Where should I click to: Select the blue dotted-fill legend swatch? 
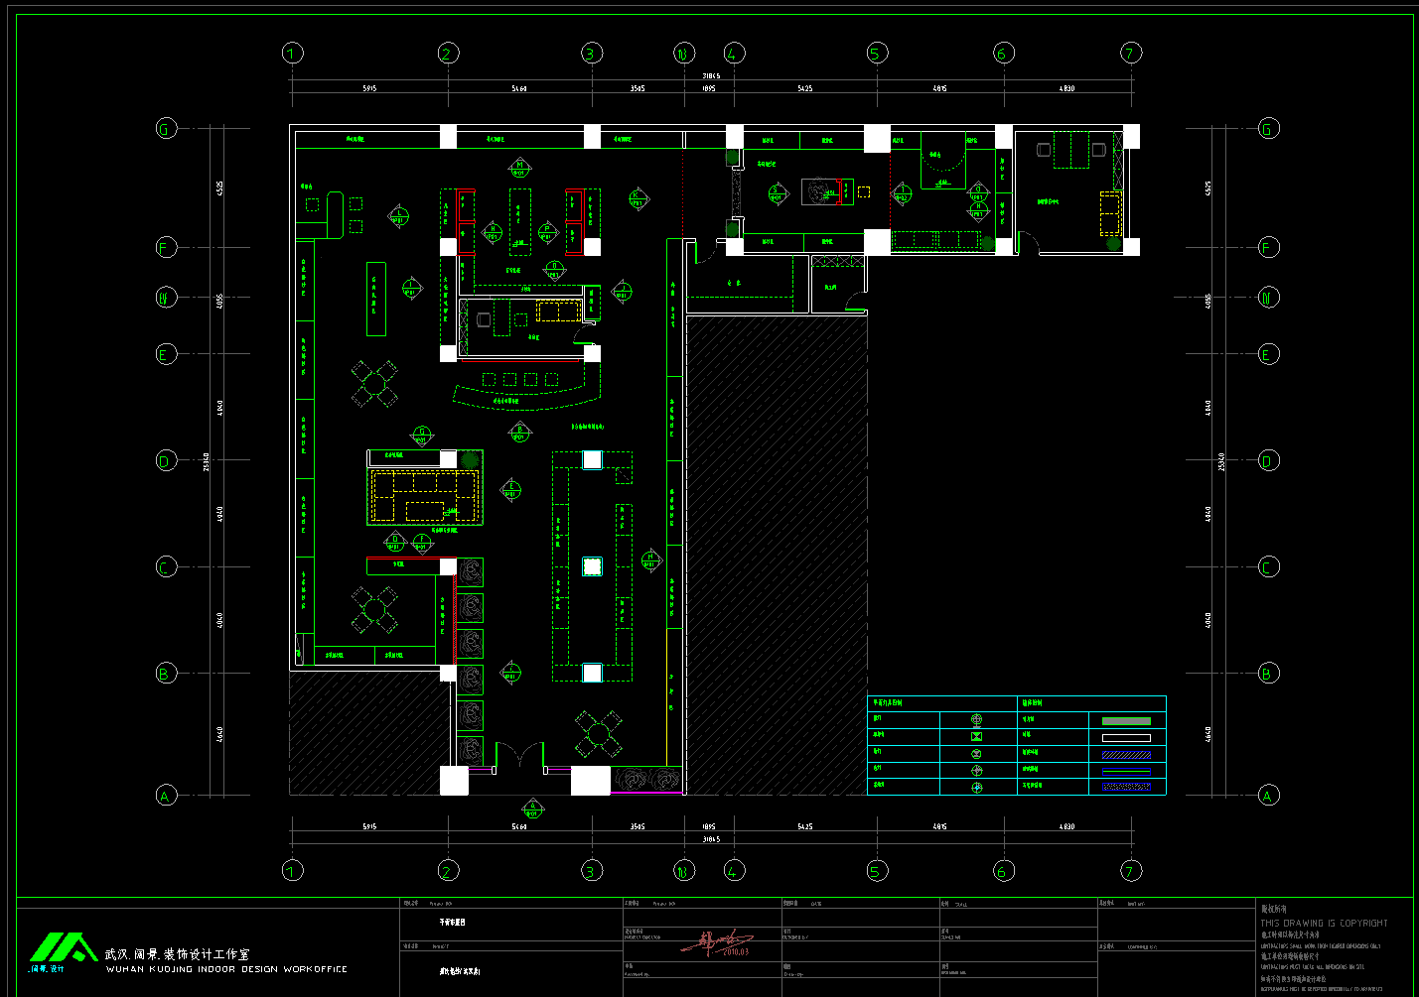[1126, 787]
